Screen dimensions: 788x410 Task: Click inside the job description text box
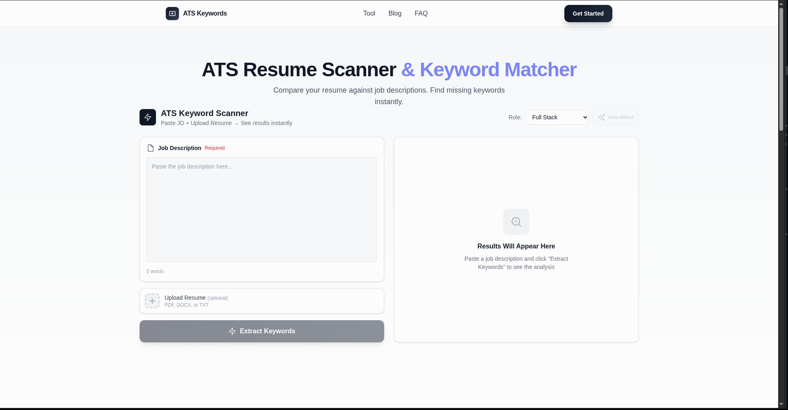pos(261,210)
